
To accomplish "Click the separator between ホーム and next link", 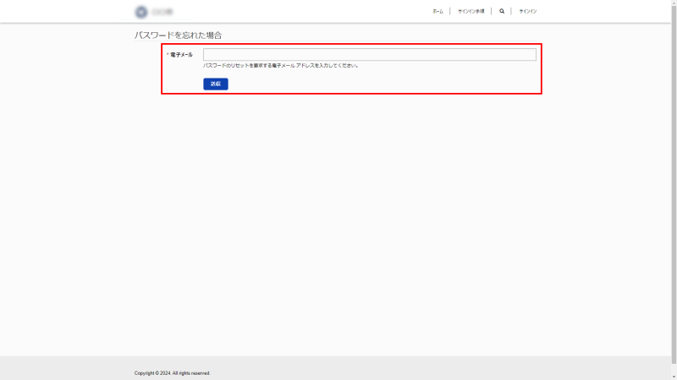I will tap(450, 12).
